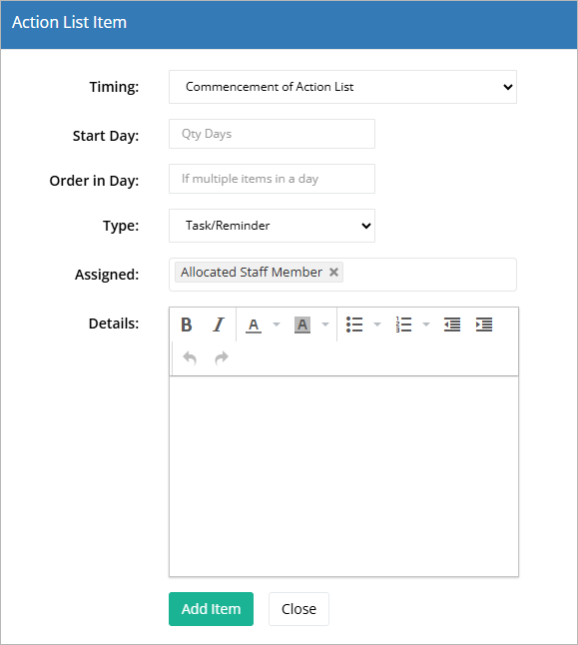Toggle italic formatting in Details editor
Screen dimensions: 578x645
pyautogui.click(x=219, y=324)
